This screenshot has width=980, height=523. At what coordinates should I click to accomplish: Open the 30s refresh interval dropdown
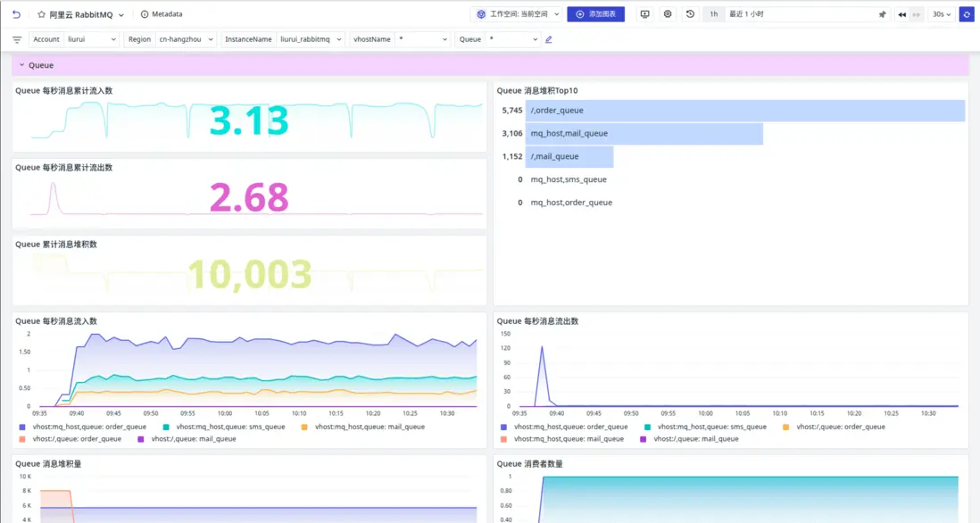941,14
